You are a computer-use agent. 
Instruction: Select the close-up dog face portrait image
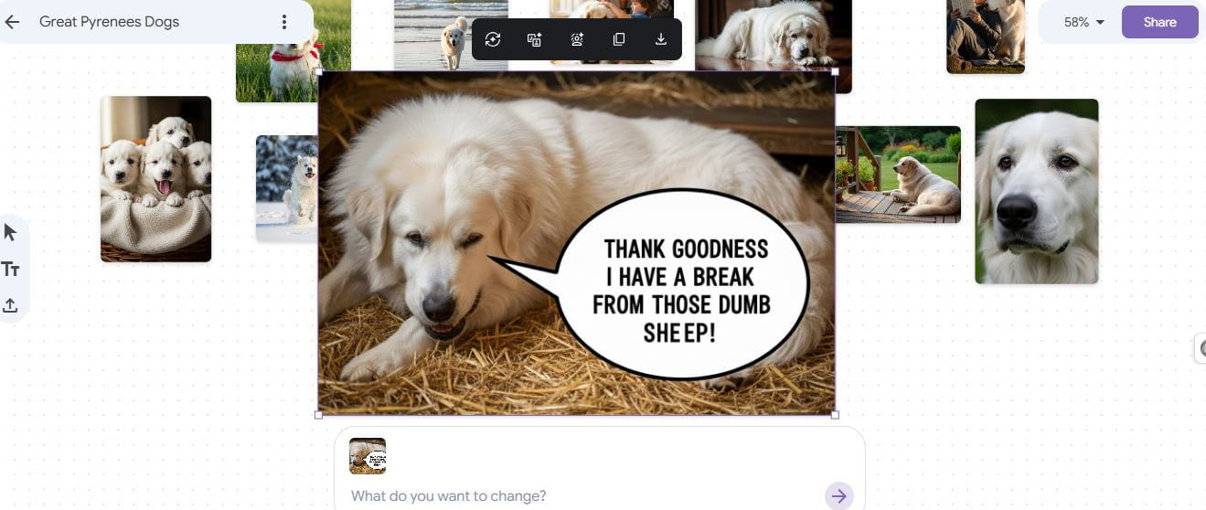pos(1037,191)
